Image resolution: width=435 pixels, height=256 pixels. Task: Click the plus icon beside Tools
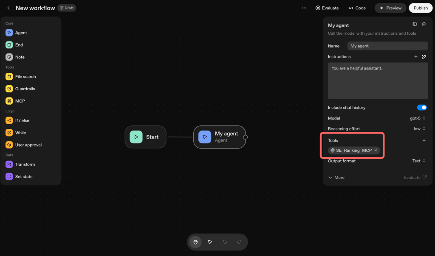(x=424, y=141)
